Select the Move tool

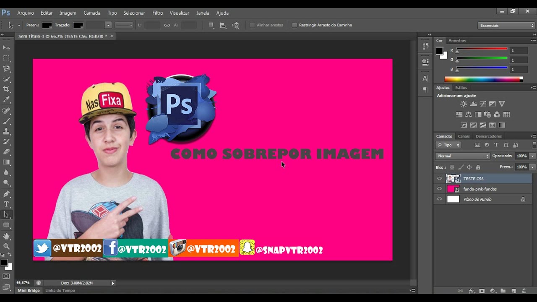6,48
